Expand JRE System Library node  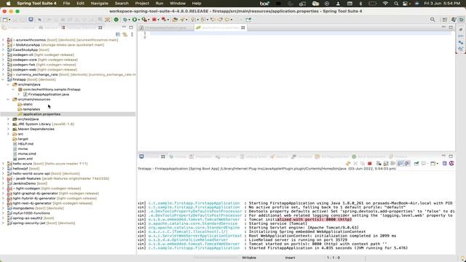[x=8, y=124]
